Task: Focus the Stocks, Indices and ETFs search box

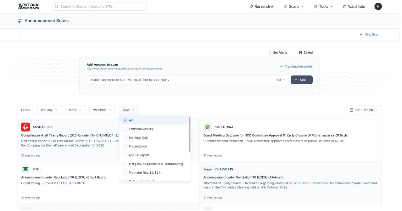Action: click(99, 6)
